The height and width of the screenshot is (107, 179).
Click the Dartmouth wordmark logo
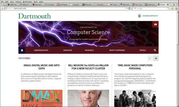pos(35,16)
